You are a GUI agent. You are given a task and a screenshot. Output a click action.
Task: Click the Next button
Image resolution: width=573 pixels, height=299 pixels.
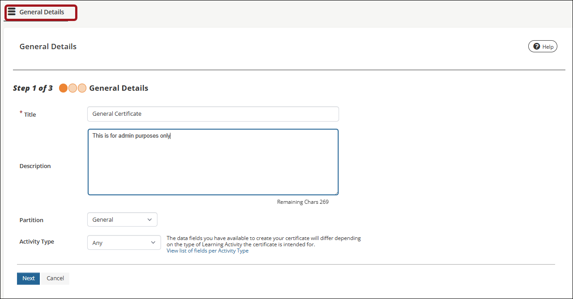[x=28, y=278]
